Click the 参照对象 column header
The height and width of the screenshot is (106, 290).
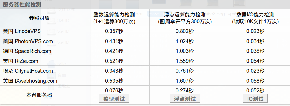click(x=39, y=18)
